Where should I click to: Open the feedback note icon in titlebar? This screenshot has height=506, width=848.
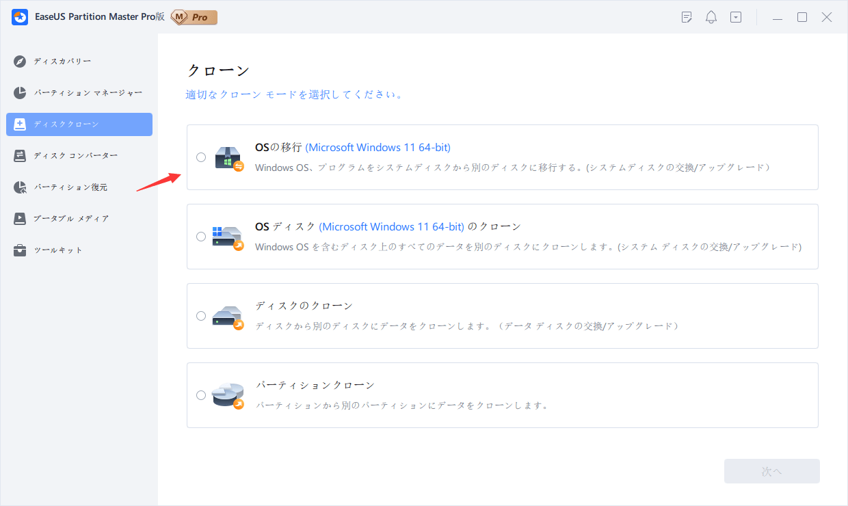coord(686,16)
